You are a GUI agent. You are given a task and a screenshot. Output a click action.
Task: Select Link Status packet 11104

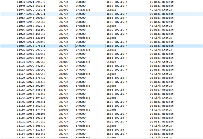point(101,62)
